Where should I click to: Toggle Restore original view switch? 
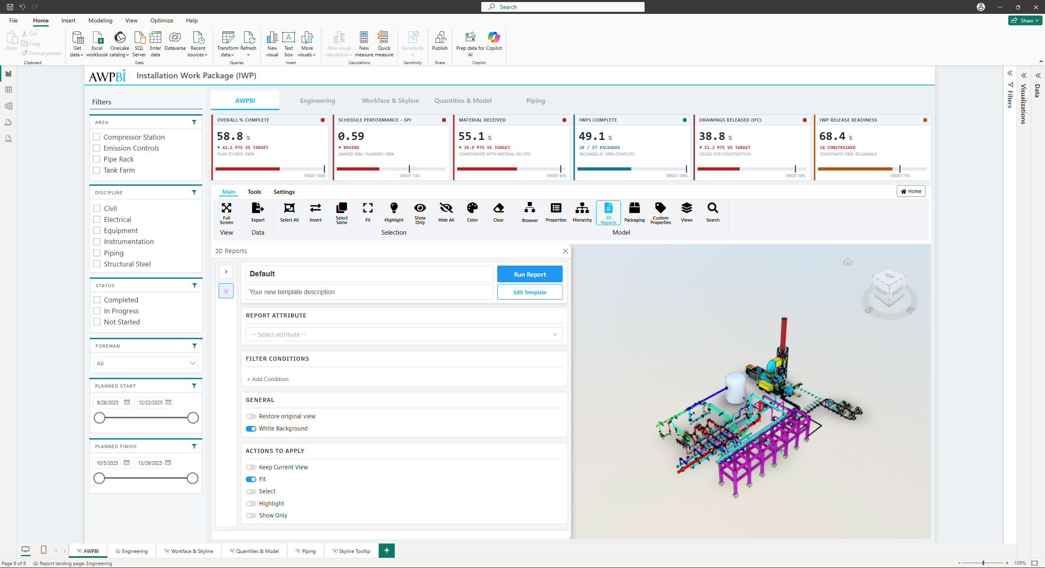251,416
